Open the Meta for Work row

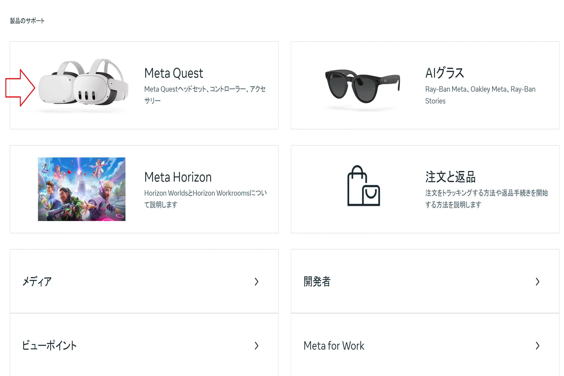[x=425, y=345]
